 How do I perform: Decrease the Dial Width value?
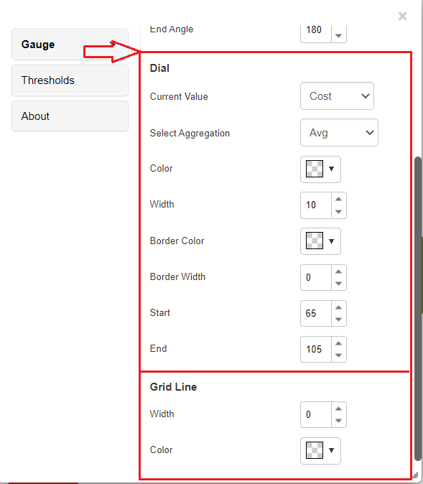[x=339, y=212]
